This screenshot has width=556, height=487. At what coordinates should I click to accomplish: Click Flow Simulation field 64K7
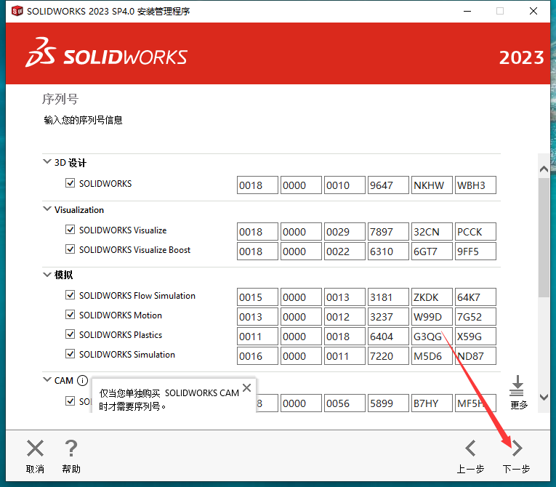[475, 297]
